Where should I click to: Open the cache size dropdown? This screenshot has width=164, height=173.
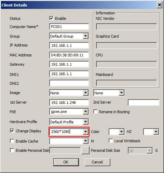pyautogui.click(x=85, y=141)
